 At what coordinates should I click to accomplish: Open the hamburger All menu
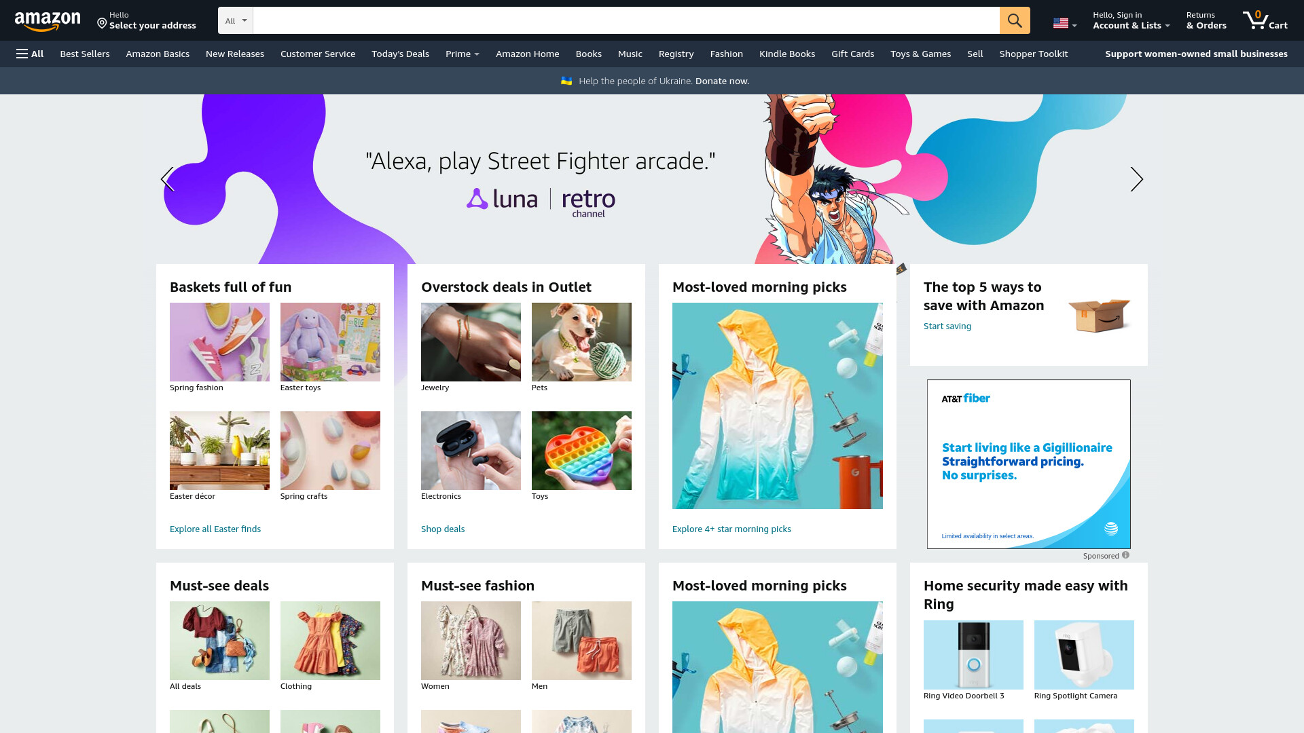tap(30, 54)
